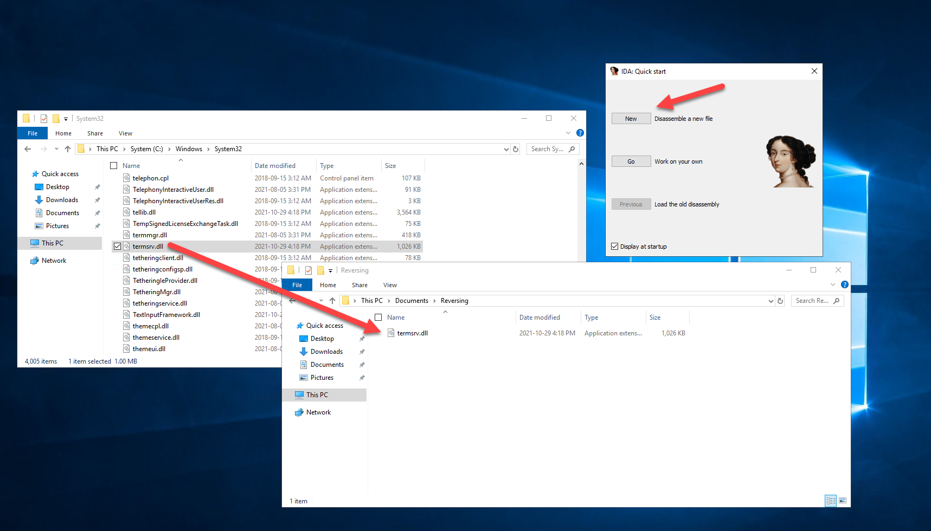The width and height of the screenshot is (931, 531).
Task: Refresh the System32 folder view
Action: point(516,149)
